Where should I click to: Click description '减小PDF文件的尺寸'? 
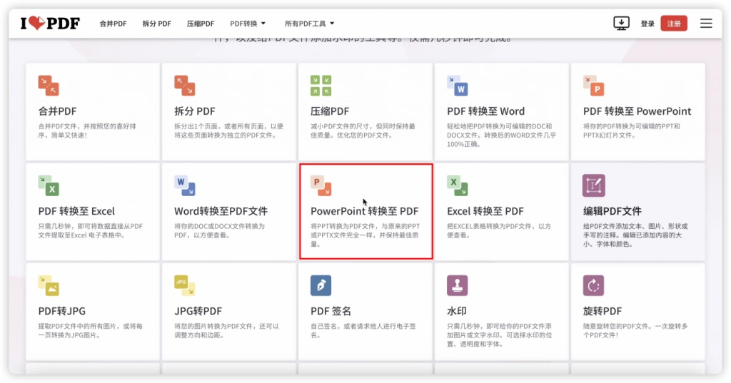point(363,131)
